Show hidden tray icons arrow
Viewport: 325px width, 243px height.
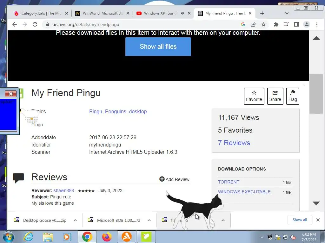262,237
